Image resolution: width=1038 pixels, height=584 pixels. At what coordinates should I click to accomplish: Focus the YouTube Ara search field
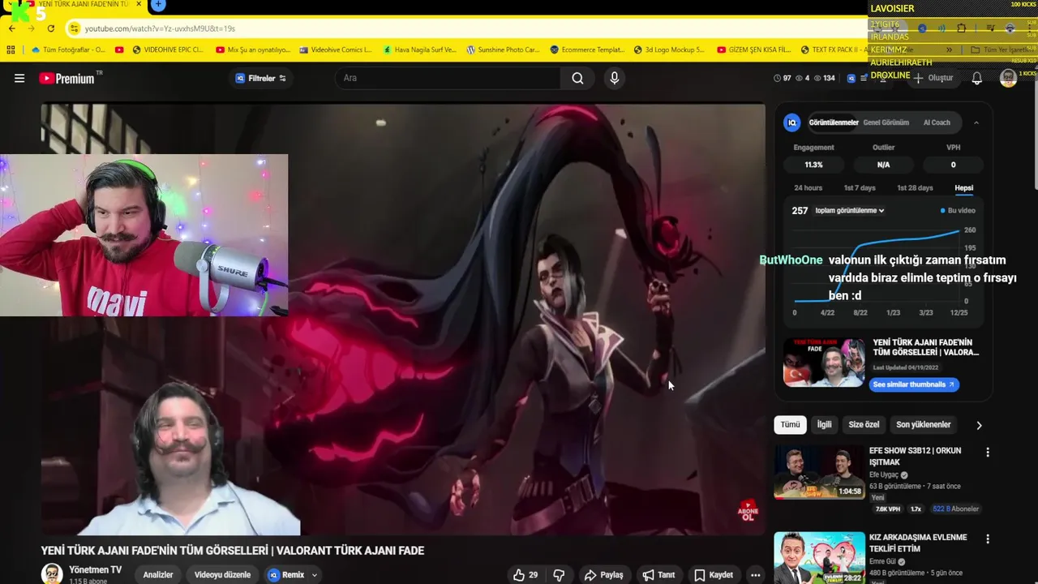tap(448, 78)
